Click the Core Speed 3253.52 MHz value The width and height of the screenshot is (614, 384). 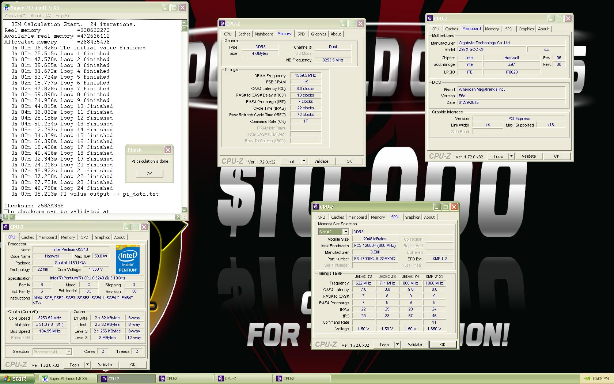(x=50, y=318)
